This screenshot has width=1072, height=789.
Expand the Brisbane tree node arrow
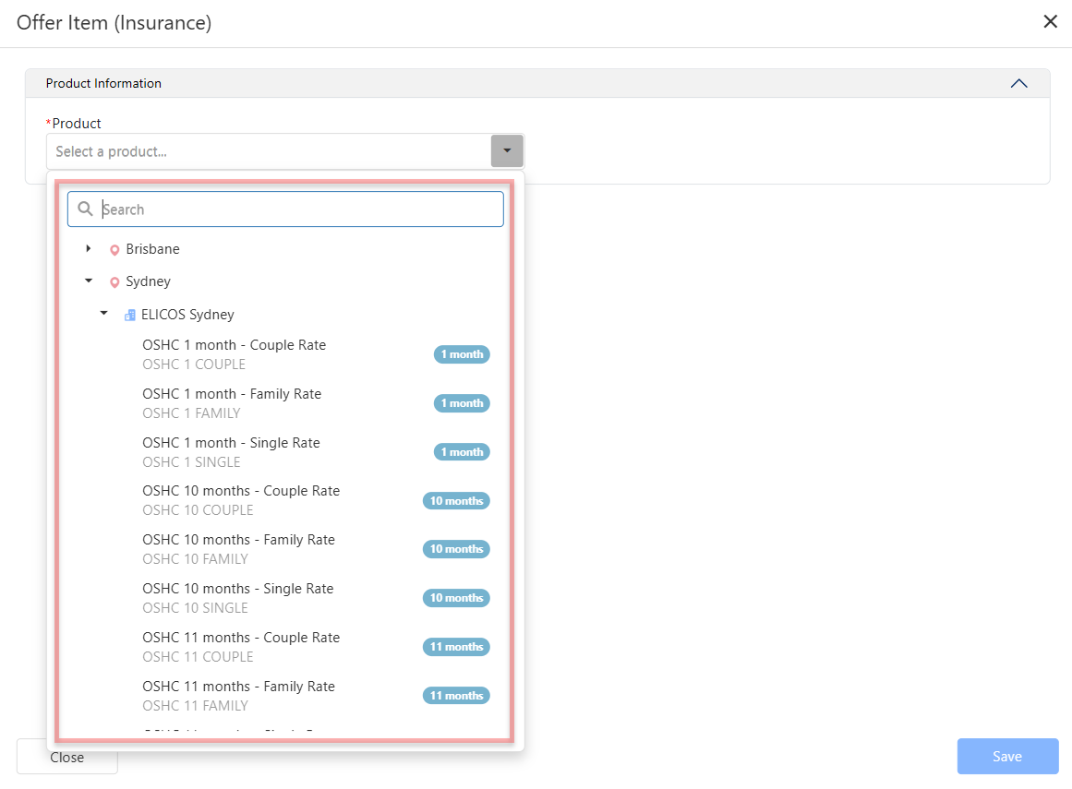click(x=89, y=249)
